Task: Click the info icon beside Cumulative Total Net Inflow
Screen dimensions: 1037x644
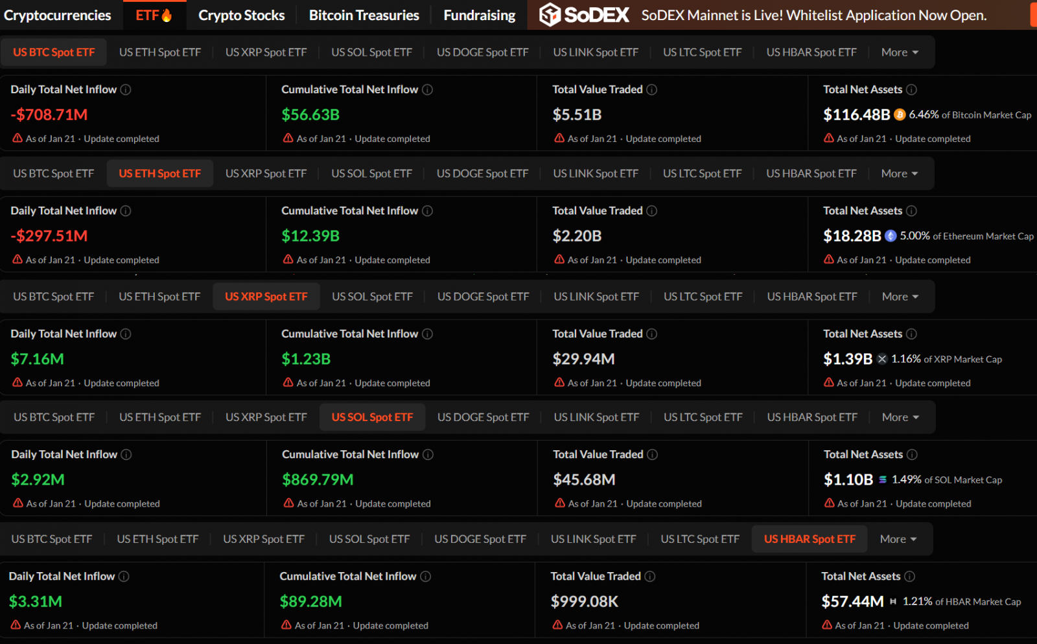Action: [x=427, y=89]
